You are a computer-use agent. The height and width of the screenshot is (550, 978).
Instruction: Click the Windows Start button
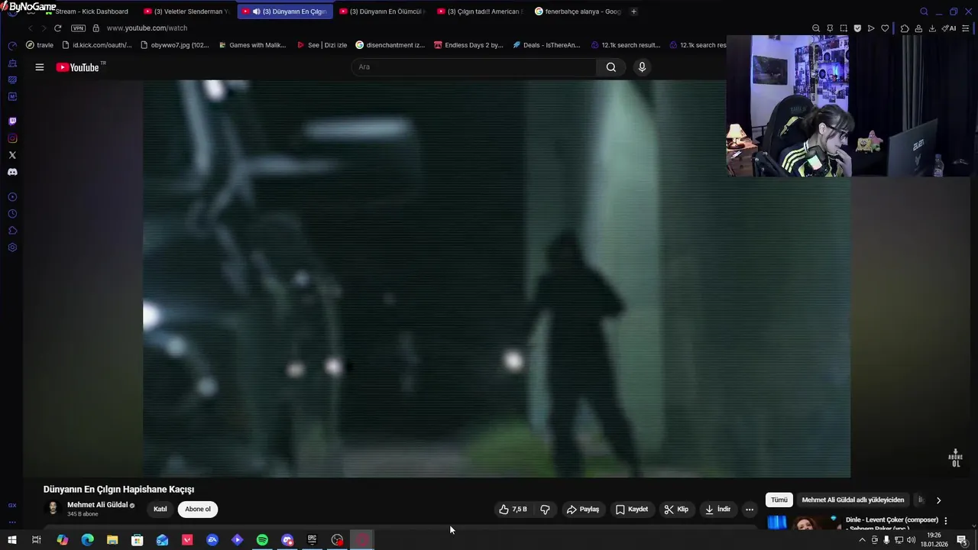(12, 540)
